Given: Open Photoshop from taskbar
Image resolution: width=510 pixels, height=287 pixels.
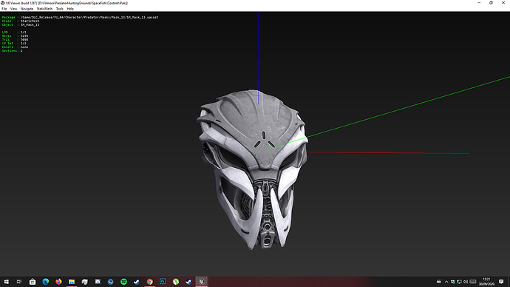Looking at the screenshot, I should (x=163, y=282).
